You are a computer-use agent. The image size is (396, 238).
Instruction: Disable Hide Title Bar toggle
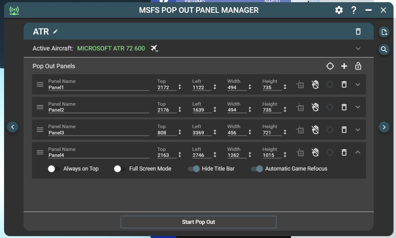(x=193, y=169)
